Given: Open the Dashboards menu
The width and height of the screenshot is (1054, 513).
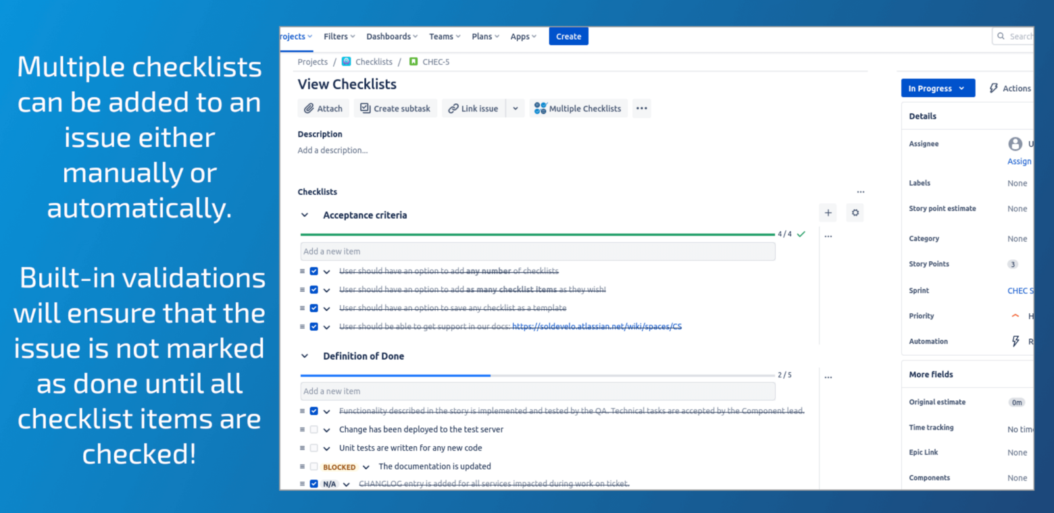Looking at the screenshot, I should pyautogui.click(x=391, y=36).
